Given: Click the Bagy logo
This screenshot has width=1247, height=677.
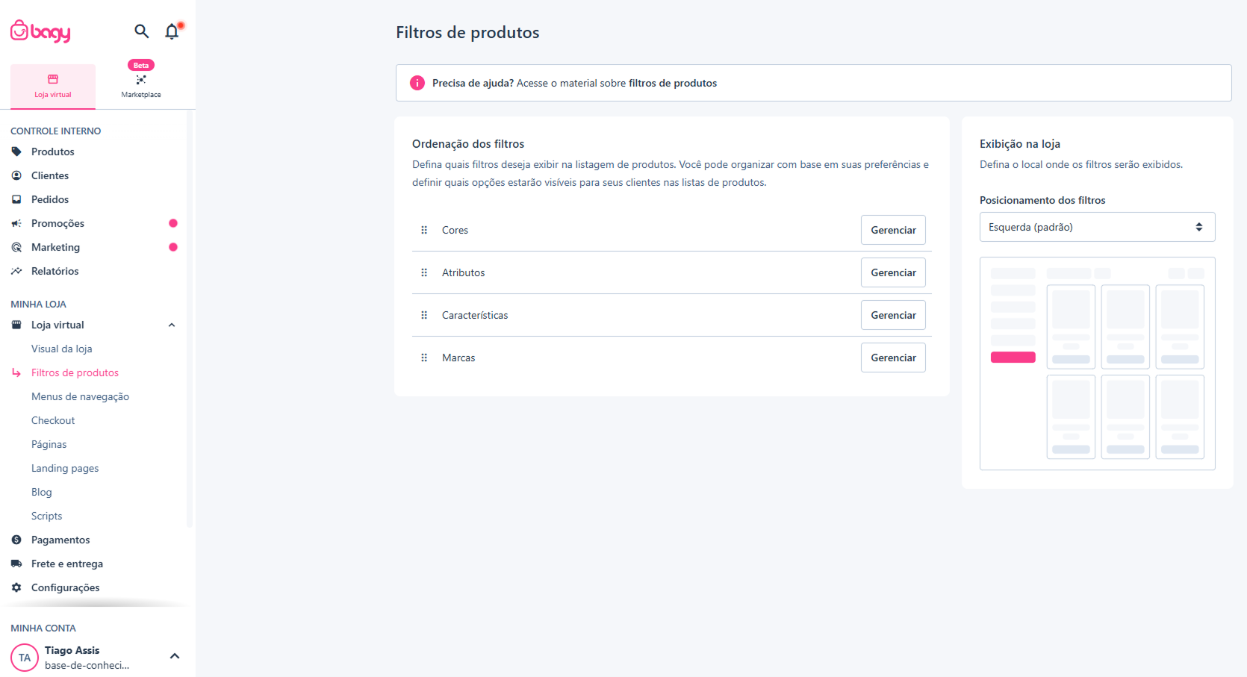Looking at the screenshot, I should 40,31.
